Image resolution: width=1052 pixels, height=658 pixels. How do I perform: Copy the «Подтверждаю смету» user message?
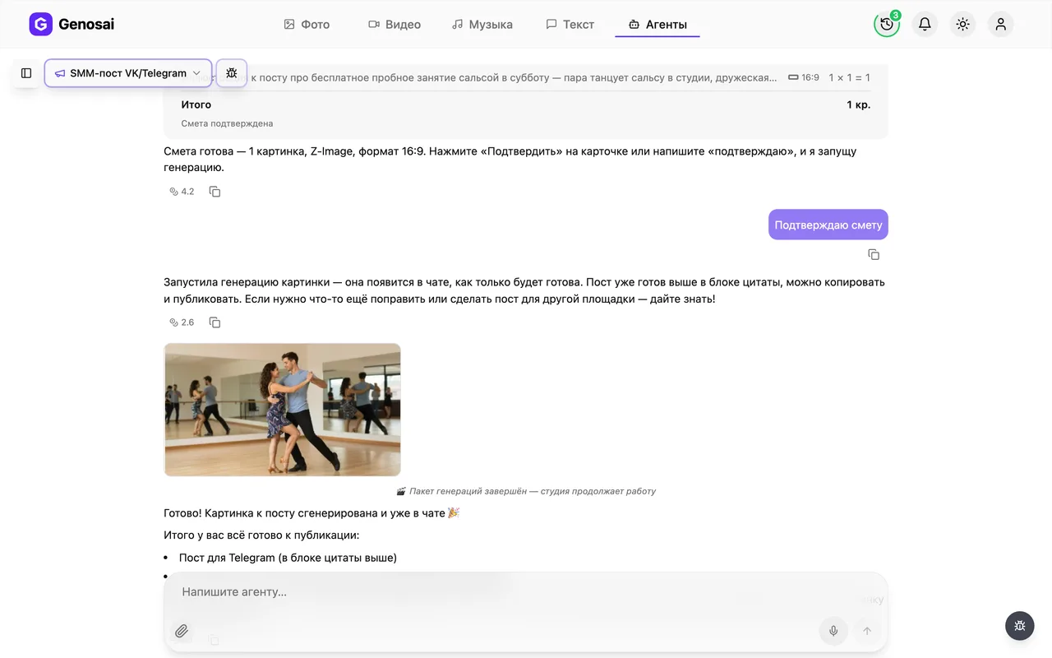(x=874, y=255)
